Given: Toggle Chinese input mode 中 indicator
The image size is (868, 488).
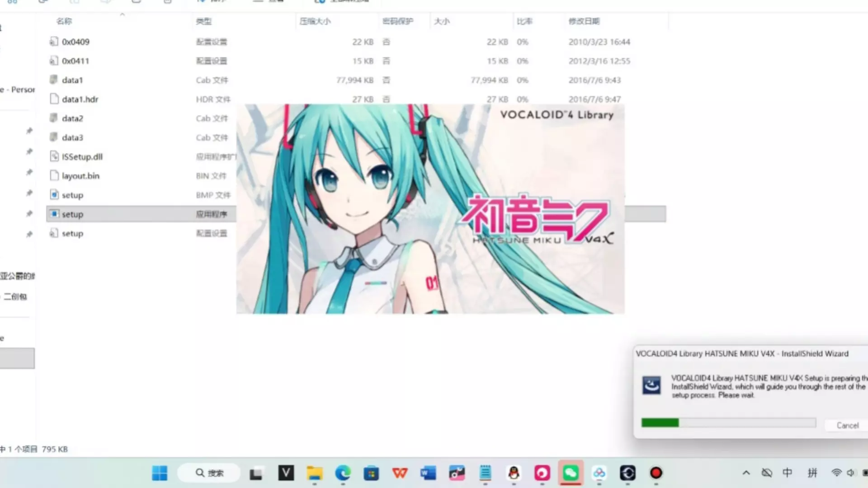Looking at the screenshot, I should coord(787,473).
